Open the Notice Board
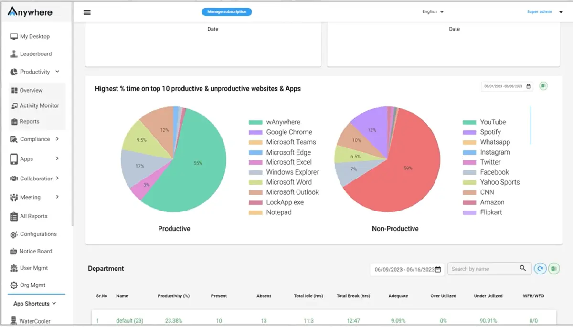Screen dimensions: 573x327 click(35, 251)
